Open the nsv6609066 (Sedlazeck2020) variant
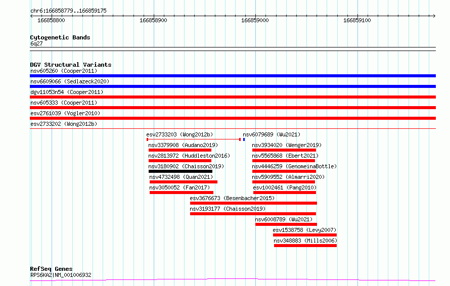The width and height of the screenshot is (450, 286). pyautogui.click(x=70, y=81)
